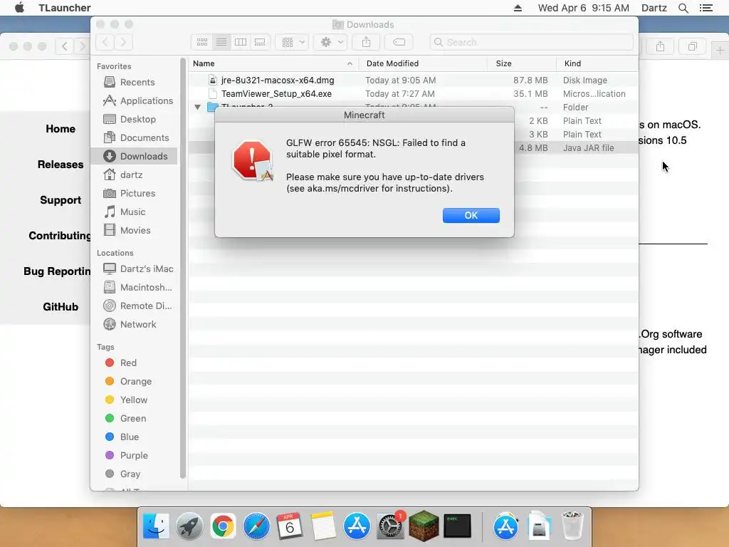Screen dimensions: 729x547
Task: Open Applications in Finder sidebar
Action: 138,101
